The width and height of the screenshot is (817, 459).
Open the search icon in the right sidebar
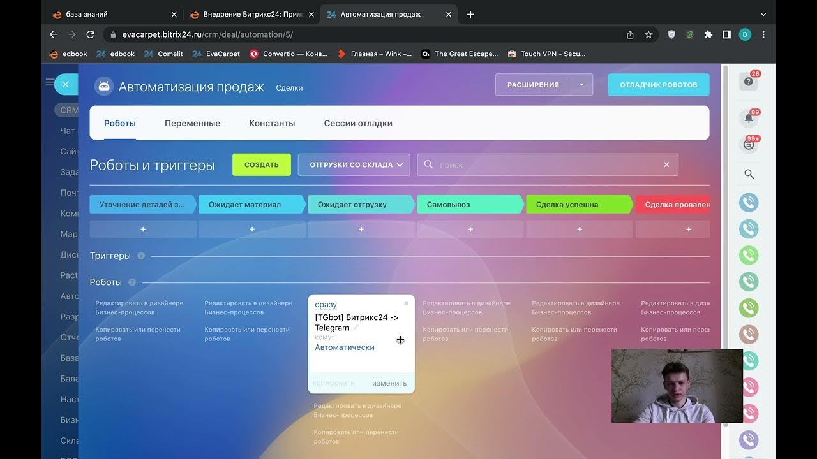click(749, 174)
